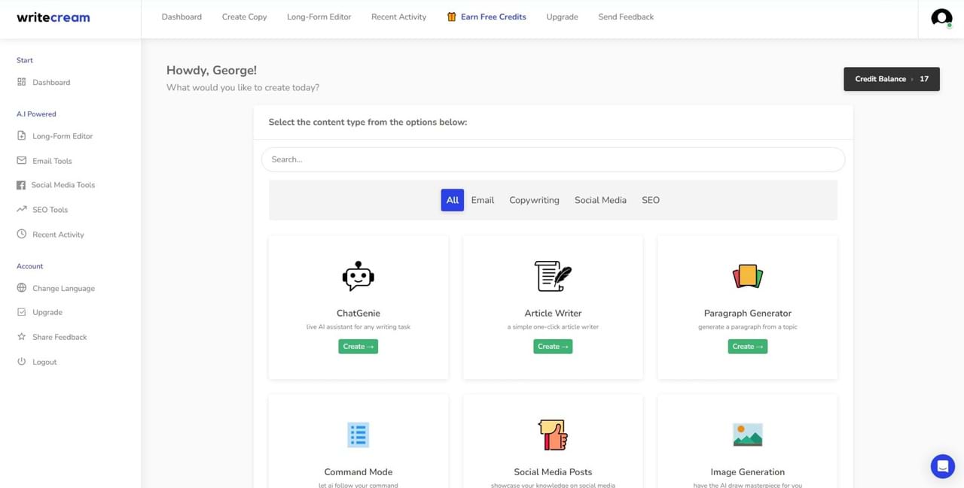Click the SEO Tools trending arrow icon

[x=21, y=210]
